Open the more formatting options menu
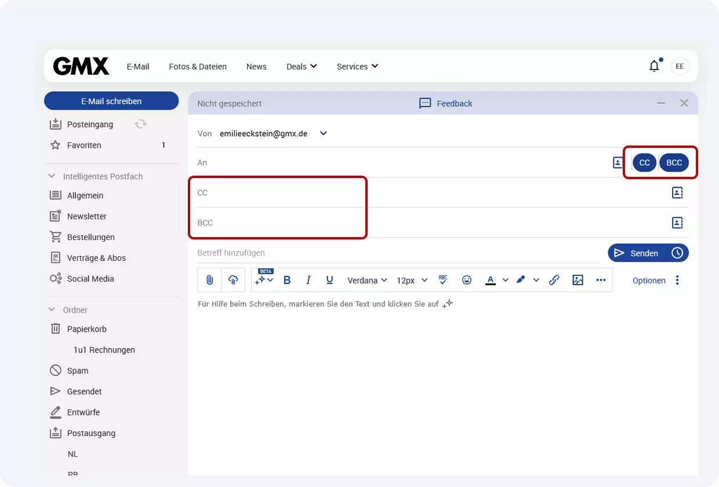 tap(601, 280)
